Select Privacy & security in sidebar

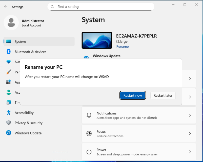point(28,123)
